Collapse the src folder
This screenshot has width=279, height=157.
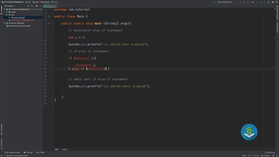click(x=7, y=15)
